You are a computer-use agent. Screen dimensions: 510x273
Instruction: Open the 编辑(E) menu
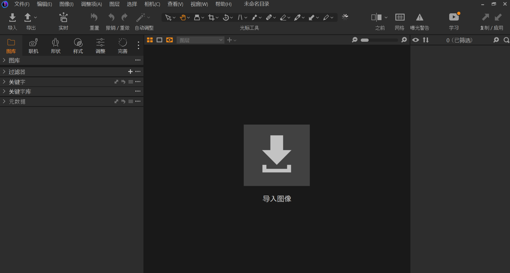coord(44,4)
